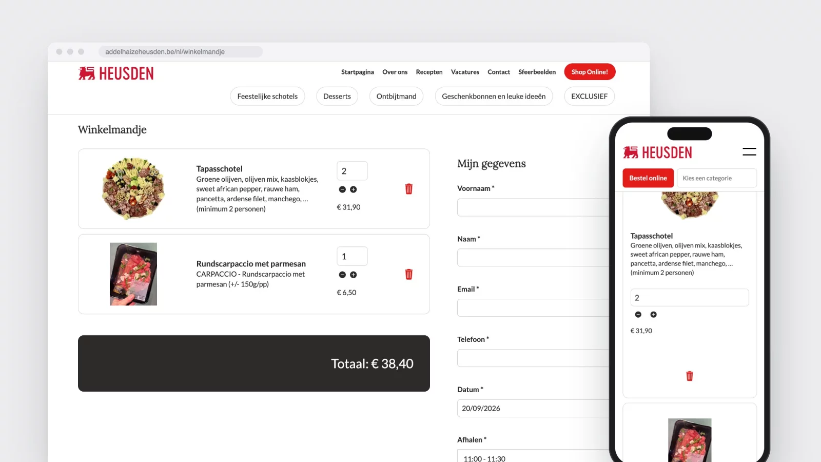
Task: Click the red Shop Online! button
Action: click(x=590, y=72)
